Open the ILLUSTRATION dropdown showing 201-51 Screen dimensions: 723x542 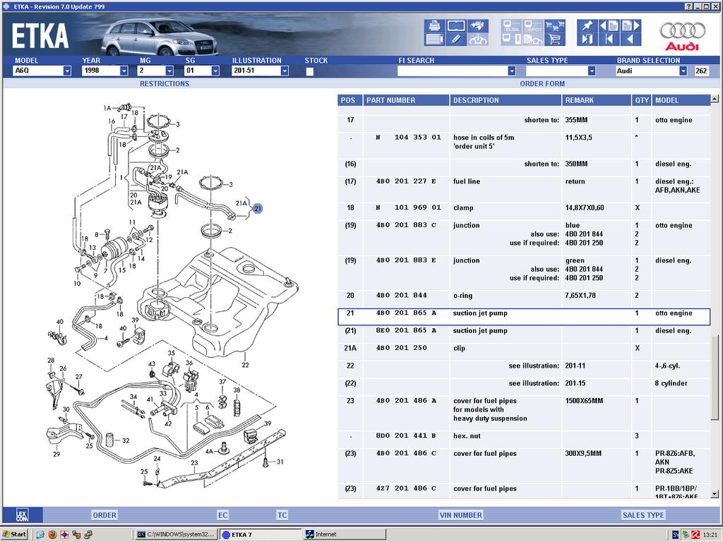coord(285,71)
